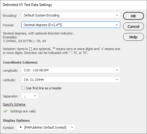Screen dimensions: 147x134
Task: Click the comma separator value
Action: pyautogui.click(x=25, y=97)
